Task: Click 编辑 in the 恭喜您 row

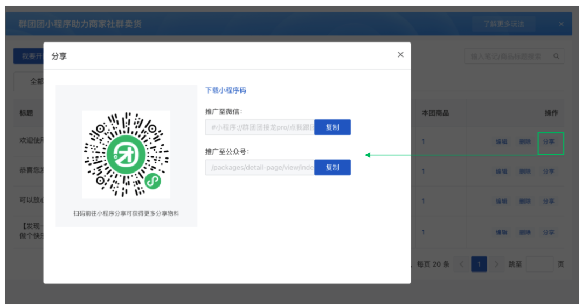Action: tap(502, 171)
